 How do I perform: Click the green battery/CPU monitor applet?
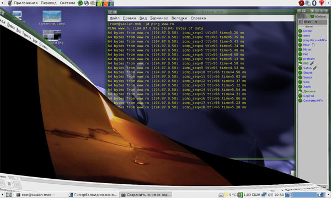click(x=240, y=195)
